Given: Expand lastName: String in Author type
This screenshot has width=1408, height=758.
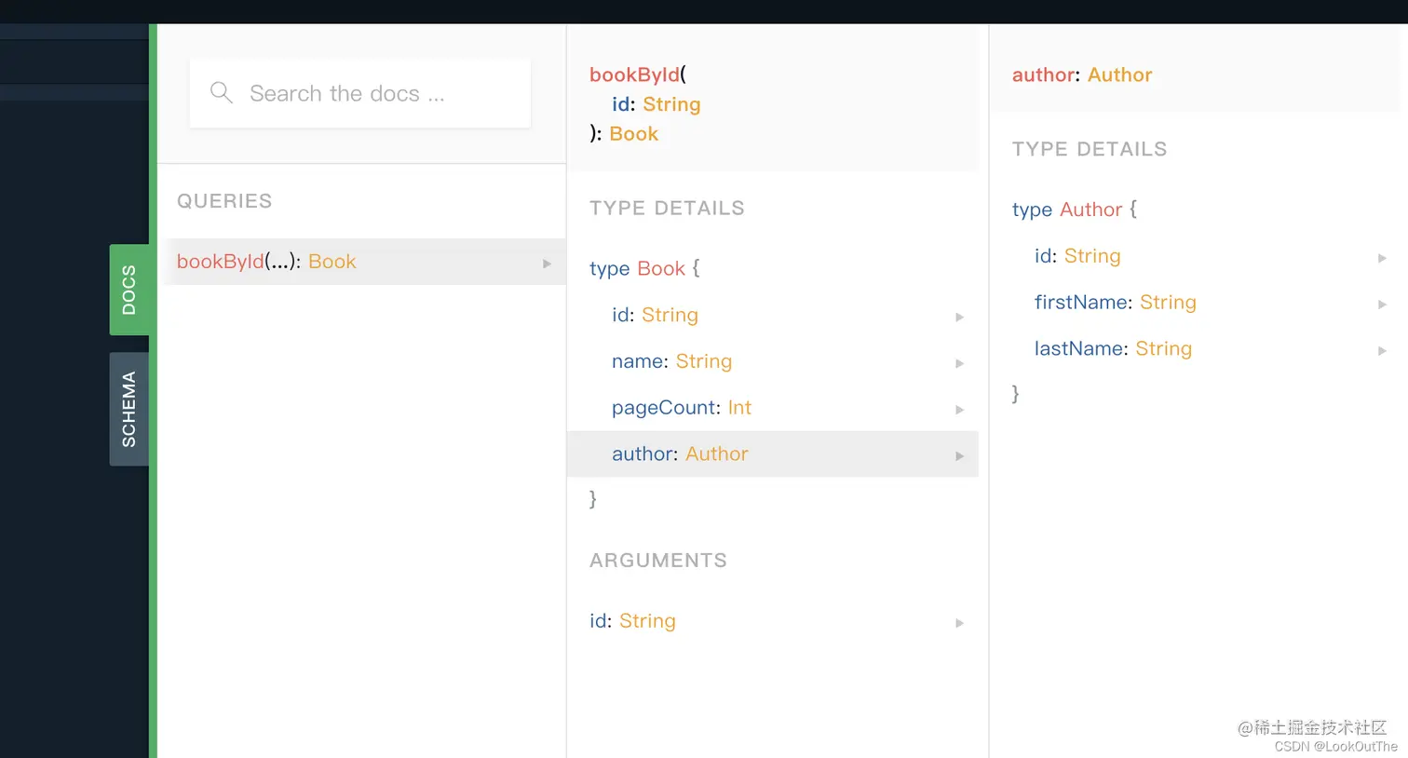Looking at the screenshot, I should point(1382,350).
